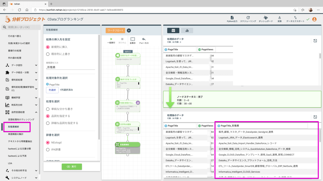
Task: Open テキストから特徴量抽出 item
Action: click(x=20, y=141)
